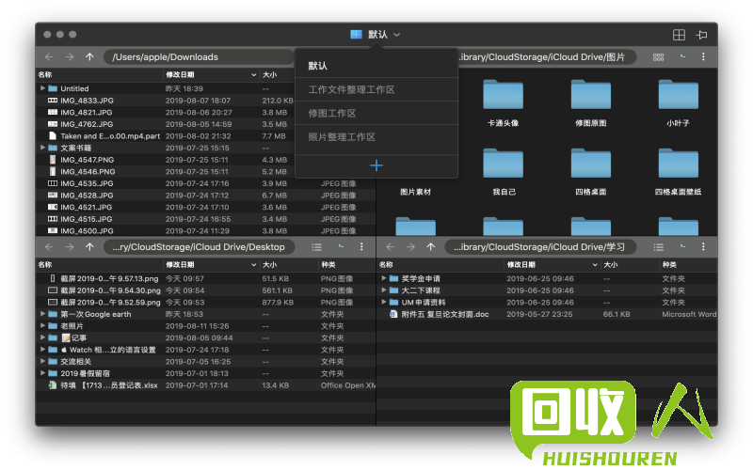Expand the 文案书籍 folder
The image size is (753, 470).
point(42,148)
